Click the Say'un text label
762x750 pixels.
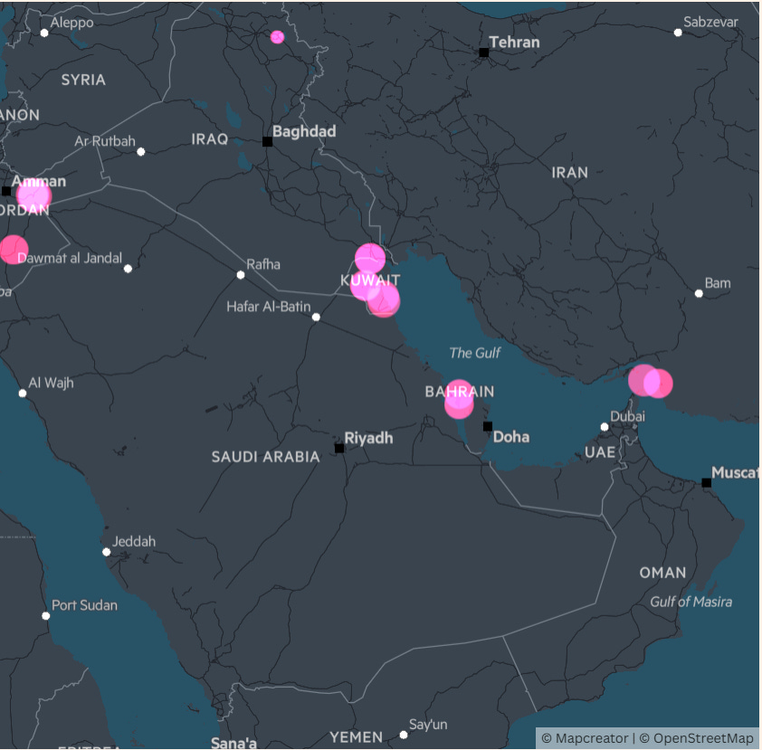coord(428,725)
